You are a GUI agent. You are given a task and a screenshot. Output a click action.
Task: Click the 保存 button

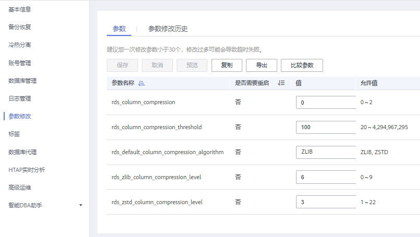(x=122, y=65)
